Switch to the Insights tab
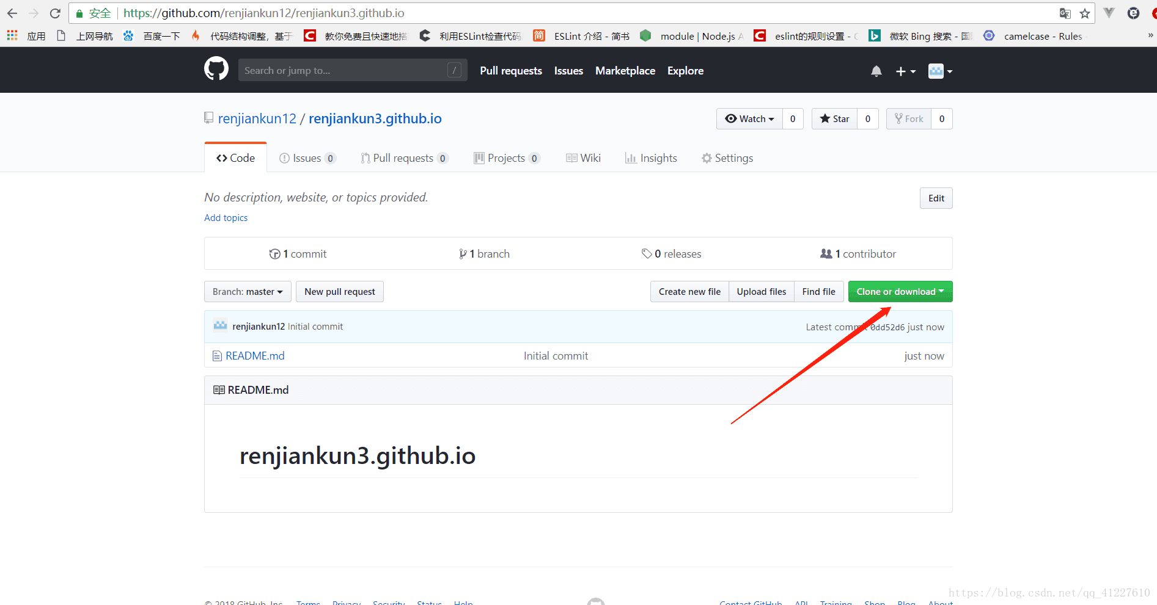Viewport: 1157px width, 605px height. point(651,158)
